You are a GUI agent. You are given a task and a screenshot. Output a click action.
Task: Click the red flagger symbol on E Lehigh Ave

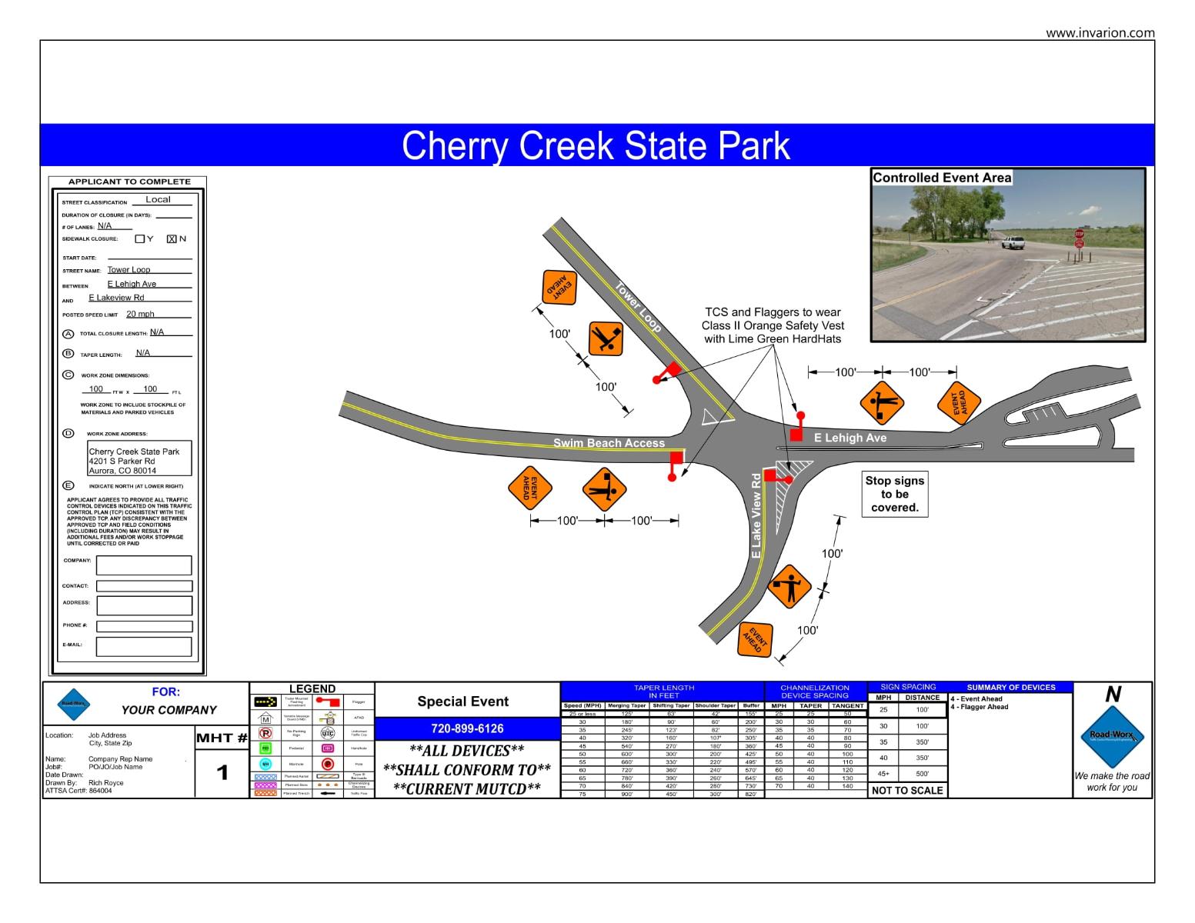click(797, 427)
